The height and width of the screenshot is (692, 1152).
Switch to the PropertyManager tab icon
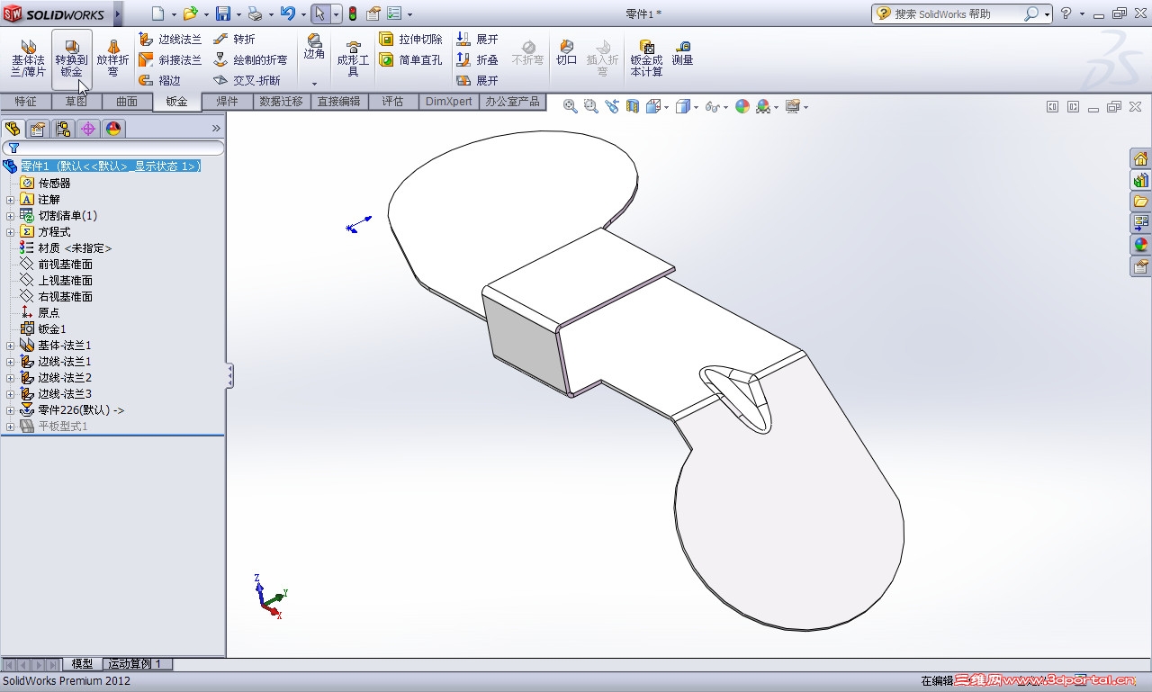click(x=38, y=129)
